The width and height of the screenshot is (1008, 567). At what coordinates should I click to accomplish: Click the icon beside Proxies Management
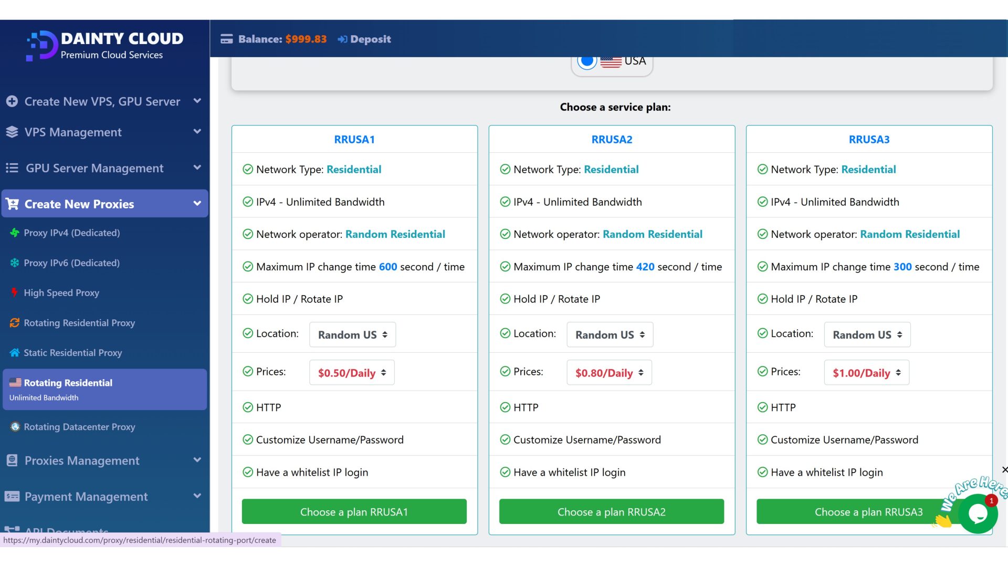[x=12, y=460]
